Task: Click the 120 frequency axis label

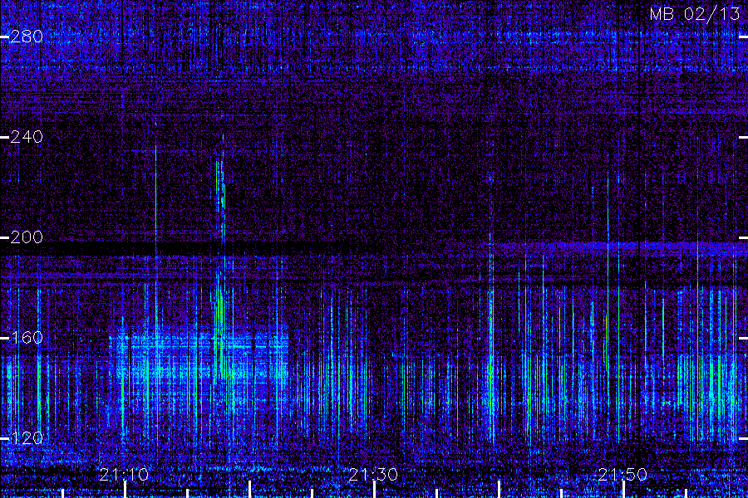Action: pyautogui.click(x=27, y=438)
